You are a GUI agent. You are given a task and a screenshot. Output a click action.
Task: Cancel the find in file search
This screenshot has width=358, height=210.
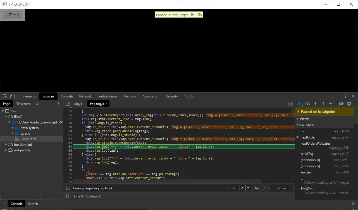[x=281, y=188]
